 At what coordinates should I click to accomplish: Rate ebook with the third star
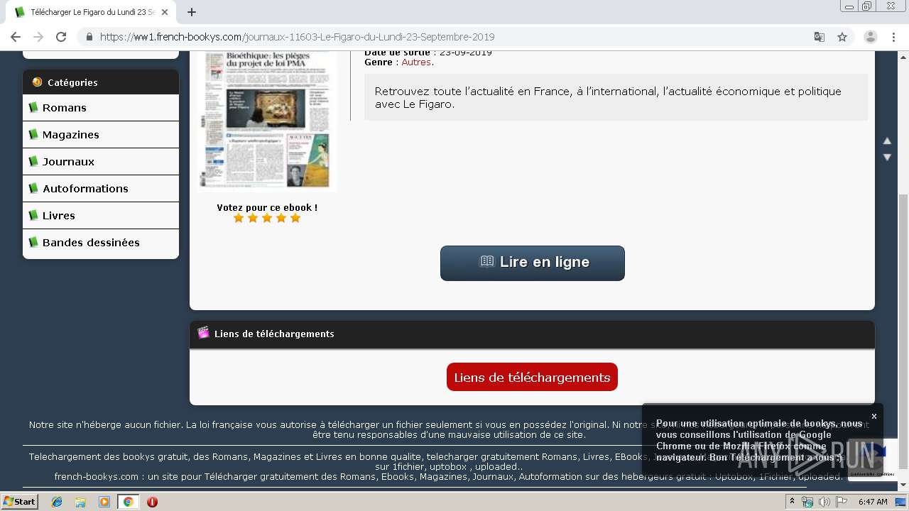click(267, 218)
